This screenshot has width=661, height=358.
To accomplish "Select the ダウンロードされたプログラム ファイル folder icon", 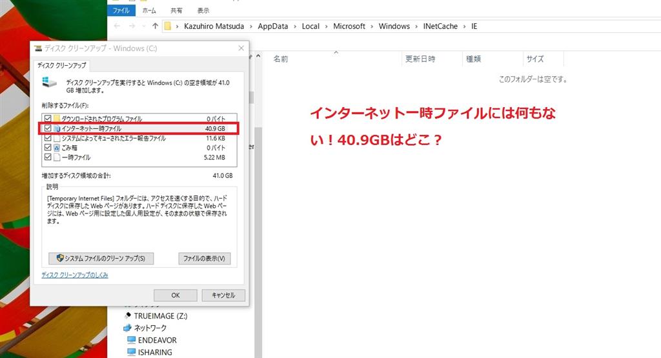I will pyautogui.click(x=57, y=119).
